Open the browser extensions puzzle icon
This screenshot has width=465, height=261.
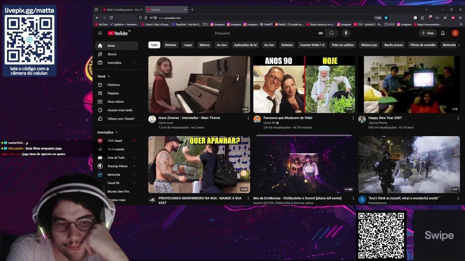coord(422,18)
